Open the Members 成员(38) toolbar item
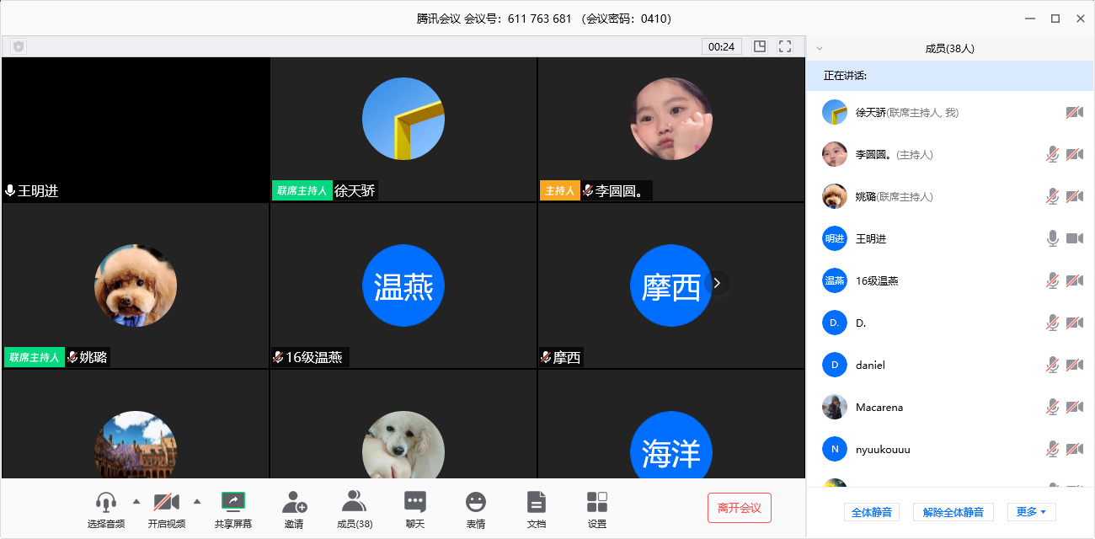Screen dimensions: 1095x539 coord(355,503)
